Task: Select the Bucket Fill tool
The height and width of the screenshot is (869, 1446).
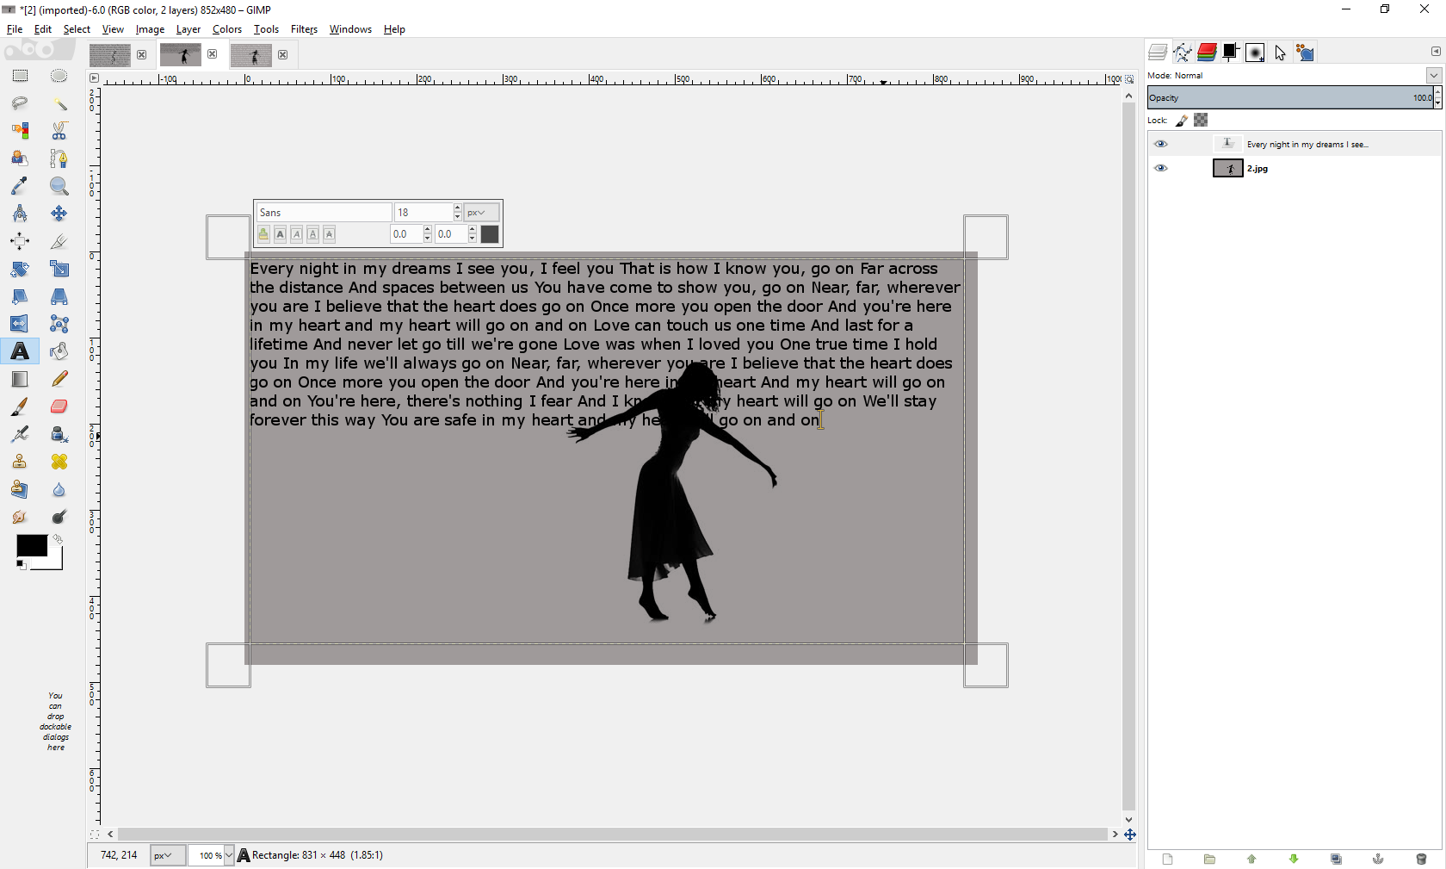Action: pyautogui.click(x=59, y=351)
